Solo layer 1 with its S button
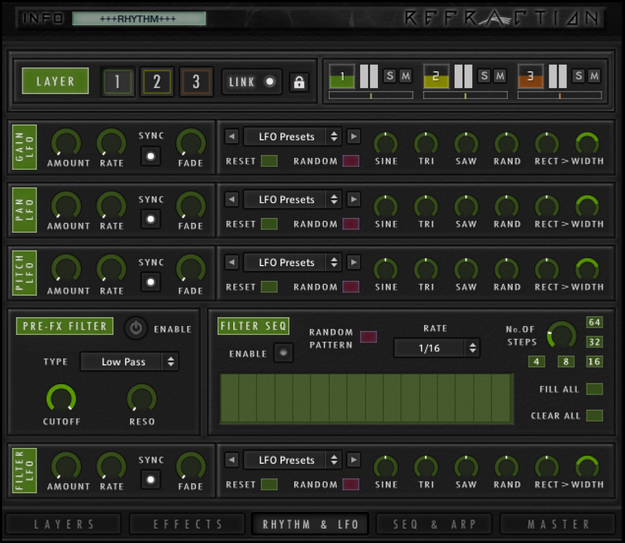This screenshot has height=543, width=625. tap(390, 76)
